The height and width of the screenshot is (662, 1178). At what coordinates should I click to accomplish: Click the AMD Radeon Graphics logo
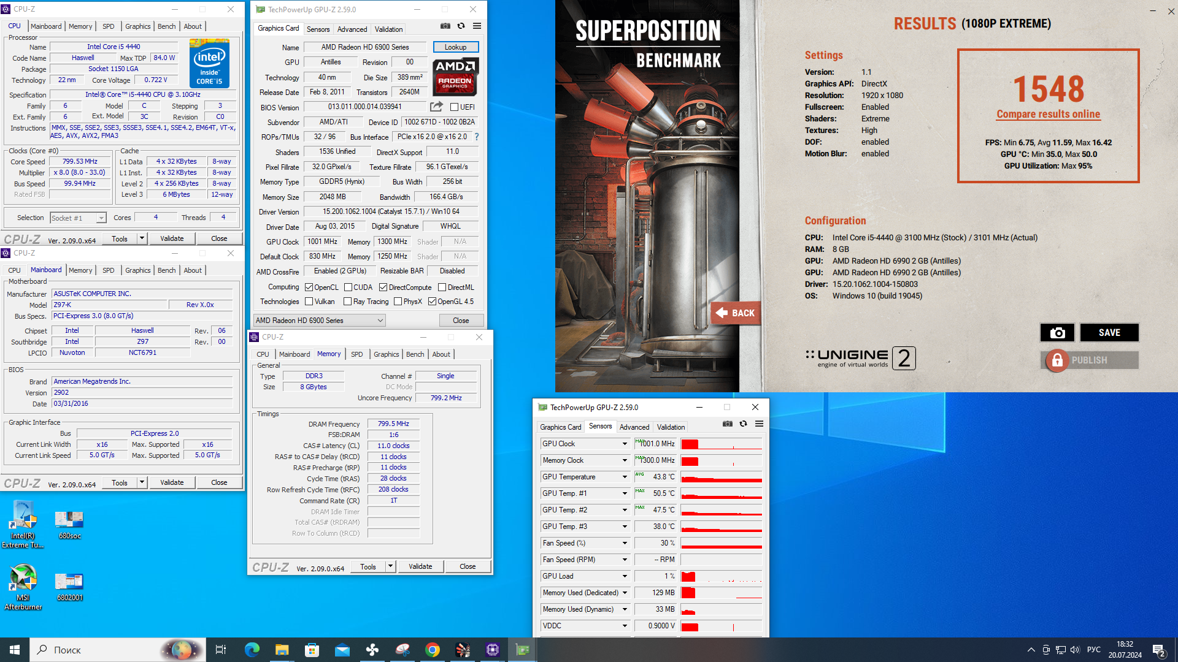coord(455,77)
